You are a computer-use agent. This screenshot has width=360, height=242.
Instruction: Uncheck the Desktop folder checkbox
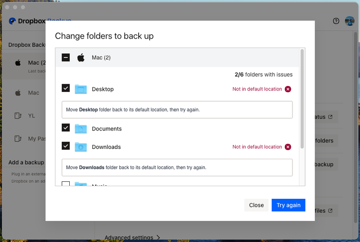point(66,89)
